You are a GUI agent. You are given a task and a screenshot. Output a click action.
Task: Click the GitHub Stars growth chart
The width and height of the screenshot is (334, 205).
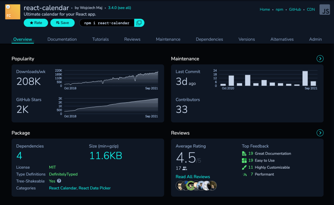pyautogui.click(x=111, y=106)
